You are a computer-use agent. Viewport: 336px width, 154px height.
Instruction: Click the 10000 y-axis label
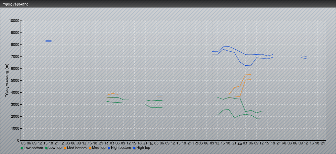(x=14, y=21)
